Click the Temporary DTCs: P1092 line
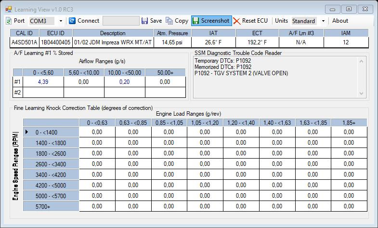Viewport: 378px width, 228px height. [223, 61]
